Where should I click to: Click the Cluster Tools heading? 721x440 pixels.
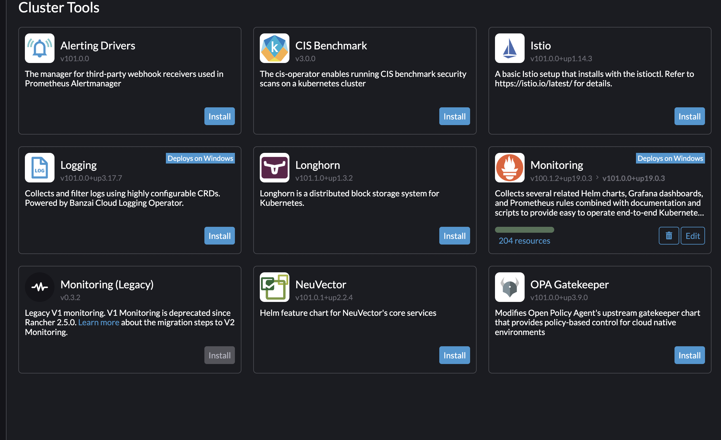[59, 8]
